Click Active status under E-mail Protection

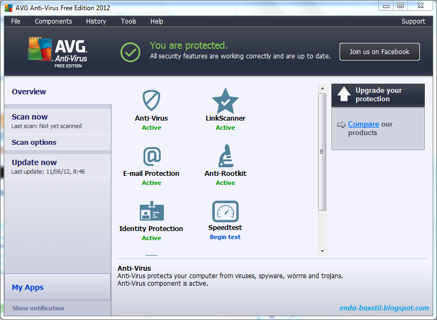pyautogui.click(x=152, y=183)
